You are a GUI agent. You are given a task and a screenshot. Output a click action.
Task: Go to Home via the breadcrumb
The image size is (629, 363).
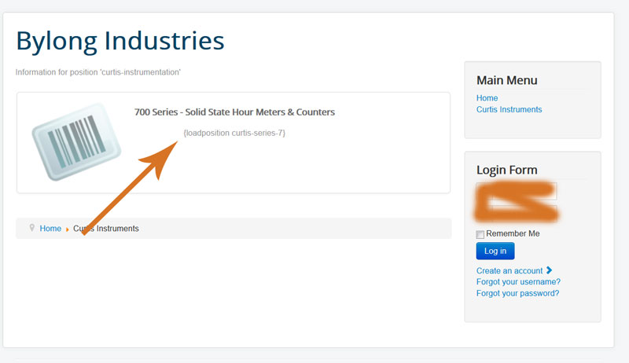pyautogui.click(x=50, y=229)
